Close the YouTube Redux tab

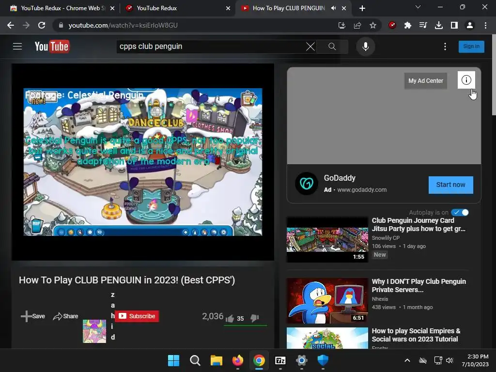(x=228, y=8)
